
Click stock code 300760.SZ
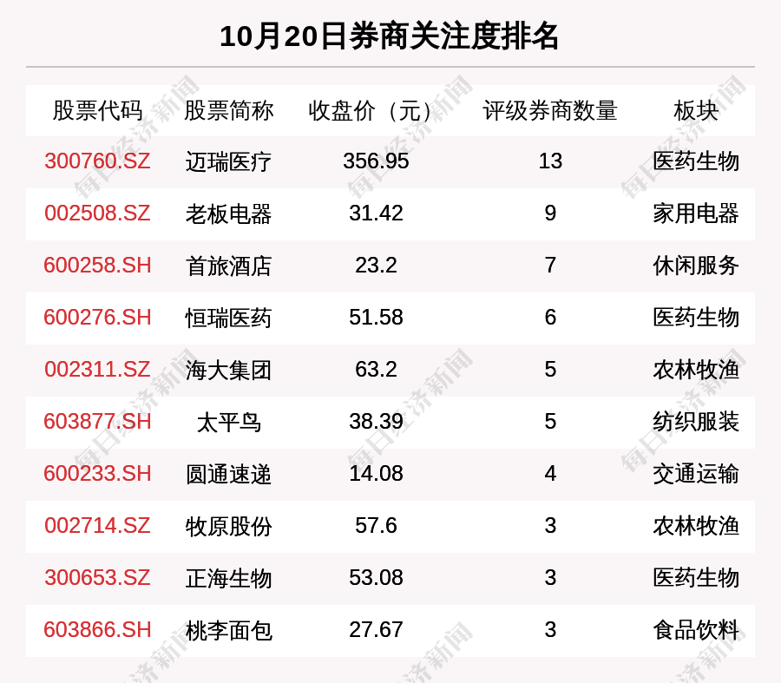[x=97, y=161]
